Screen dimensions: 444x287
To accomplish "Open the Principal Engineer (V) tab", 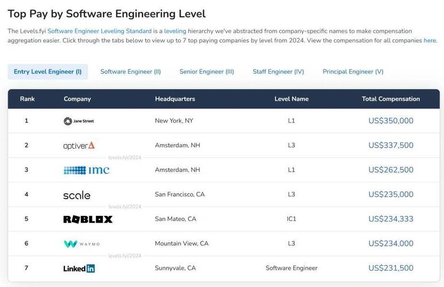I will click(x=353, y=72).
